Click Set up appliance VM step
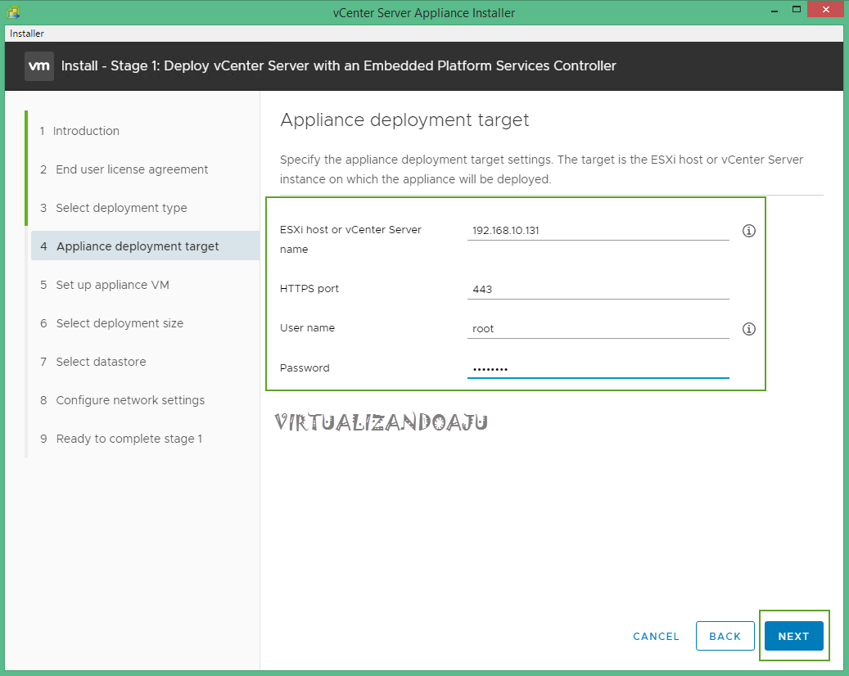849x676 pixels. coord(112,285)
